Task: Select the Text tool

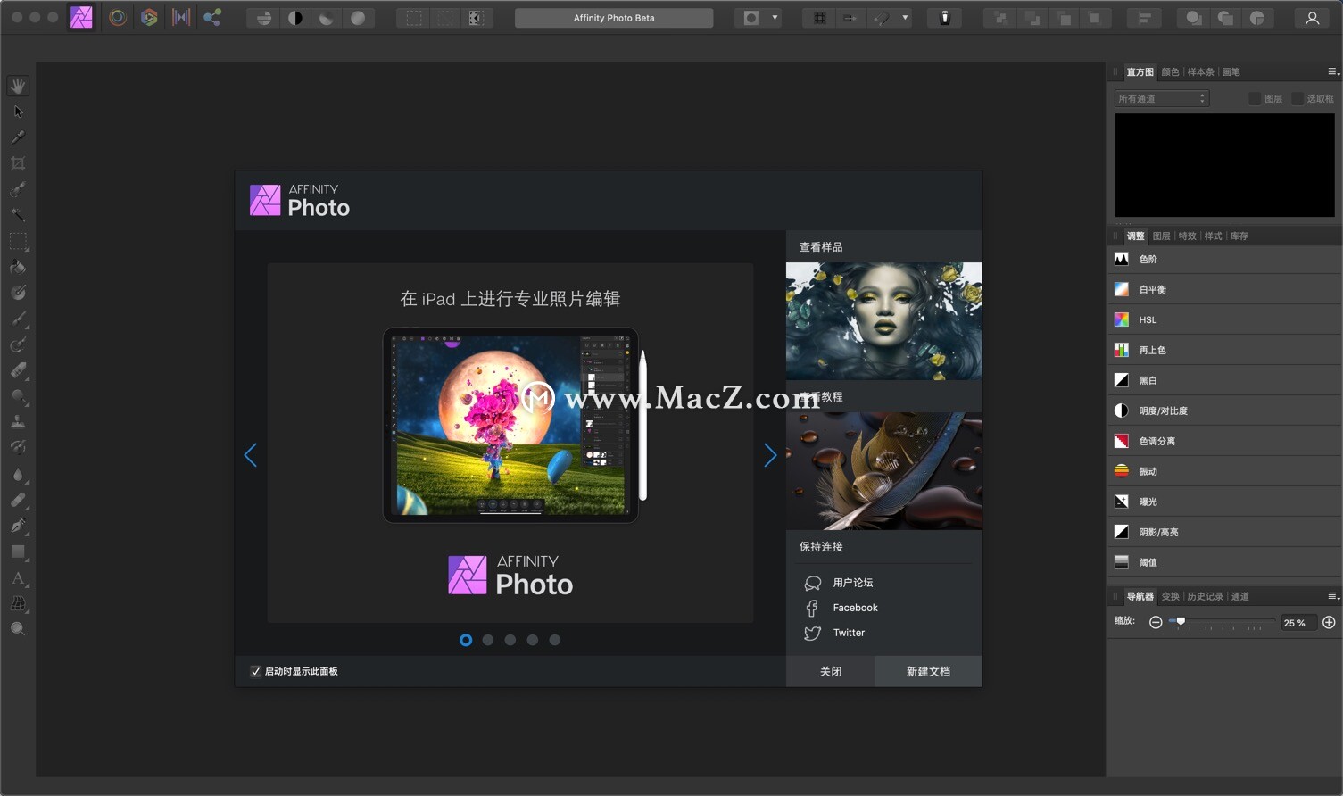Action: point(18,577)
